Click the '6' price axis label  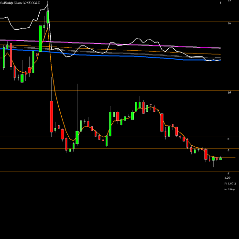coord(228,139)
